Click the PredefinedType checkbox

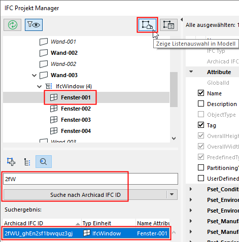pos(201,157)
